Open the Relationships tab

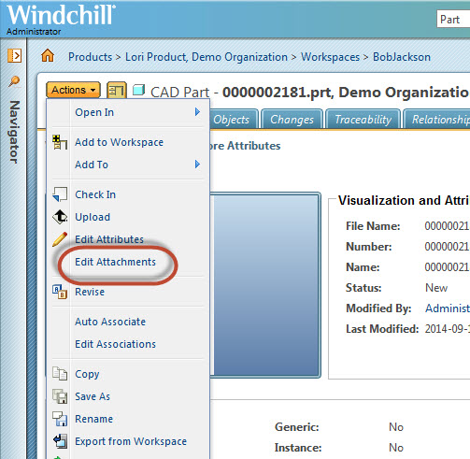tap(437, 119)
